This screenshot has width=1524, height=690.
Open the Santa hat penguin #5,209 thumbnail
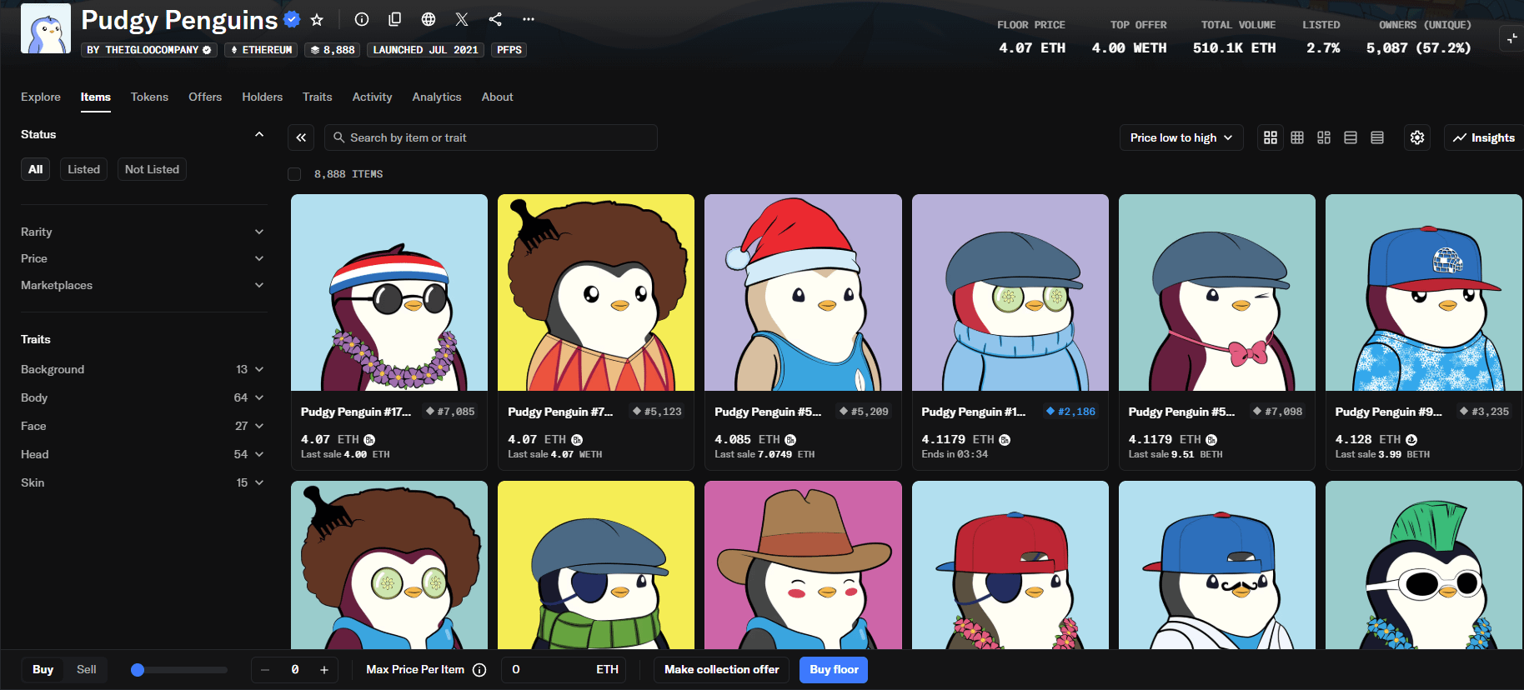click(x=803, y=292)
